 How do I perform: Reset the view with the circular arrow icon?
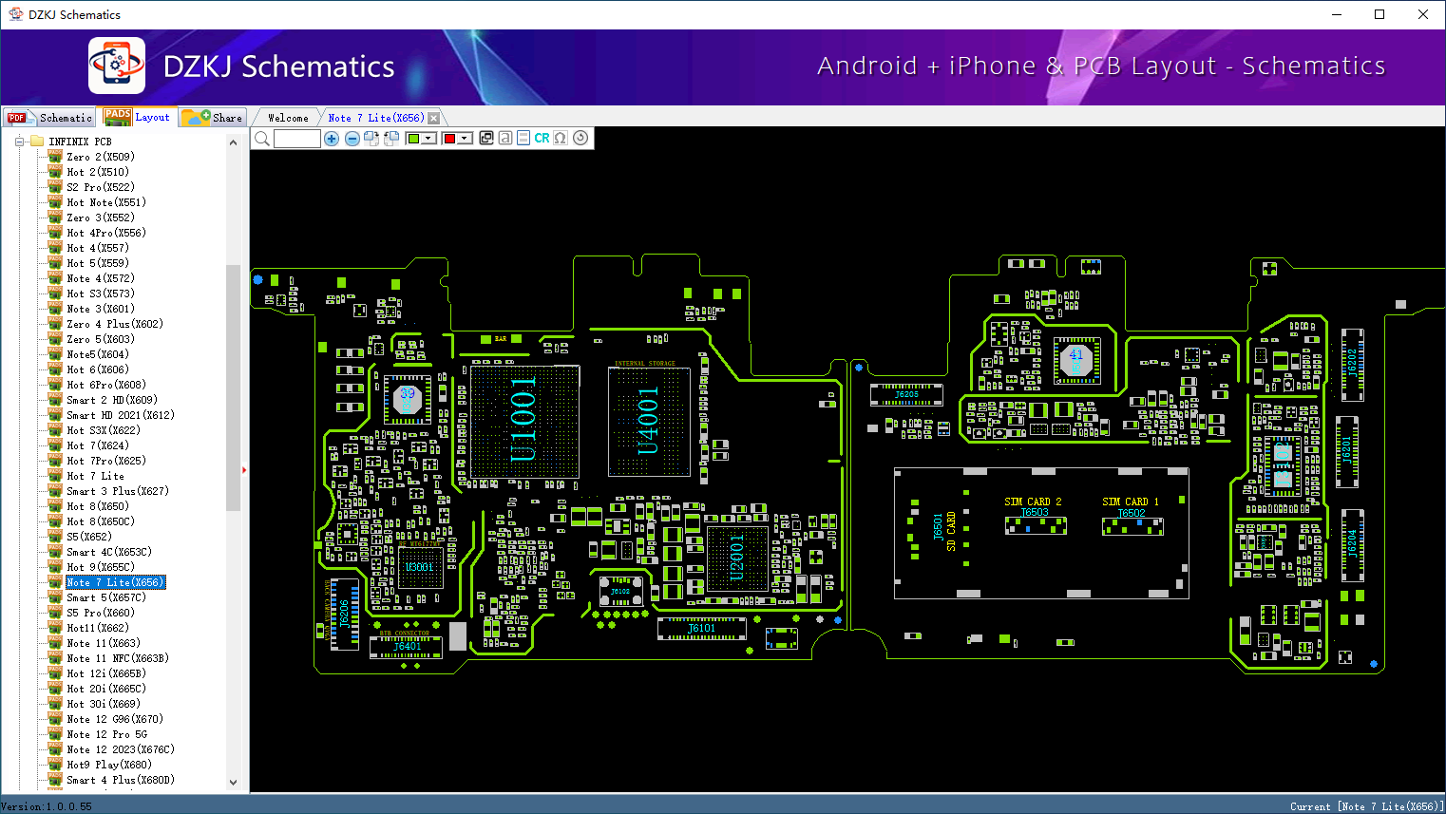pos(580,138)
